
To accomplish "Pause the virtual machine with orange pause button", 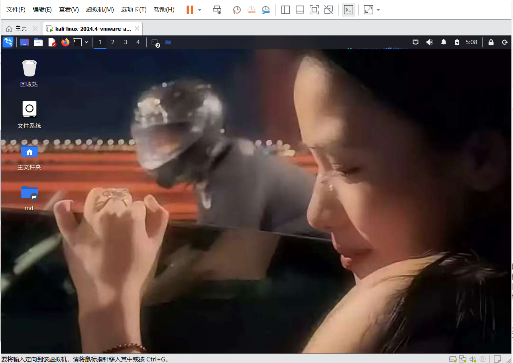I will coord(190,10).
